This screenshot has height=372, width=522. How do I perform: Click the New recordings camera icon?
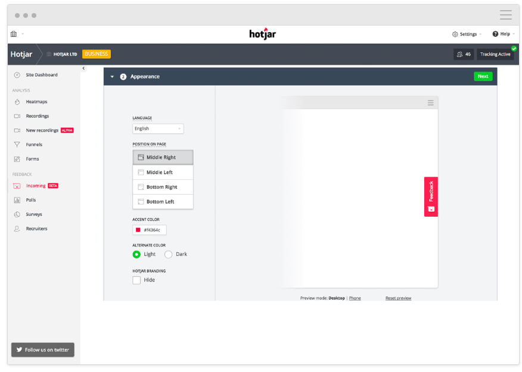(17, 130)
